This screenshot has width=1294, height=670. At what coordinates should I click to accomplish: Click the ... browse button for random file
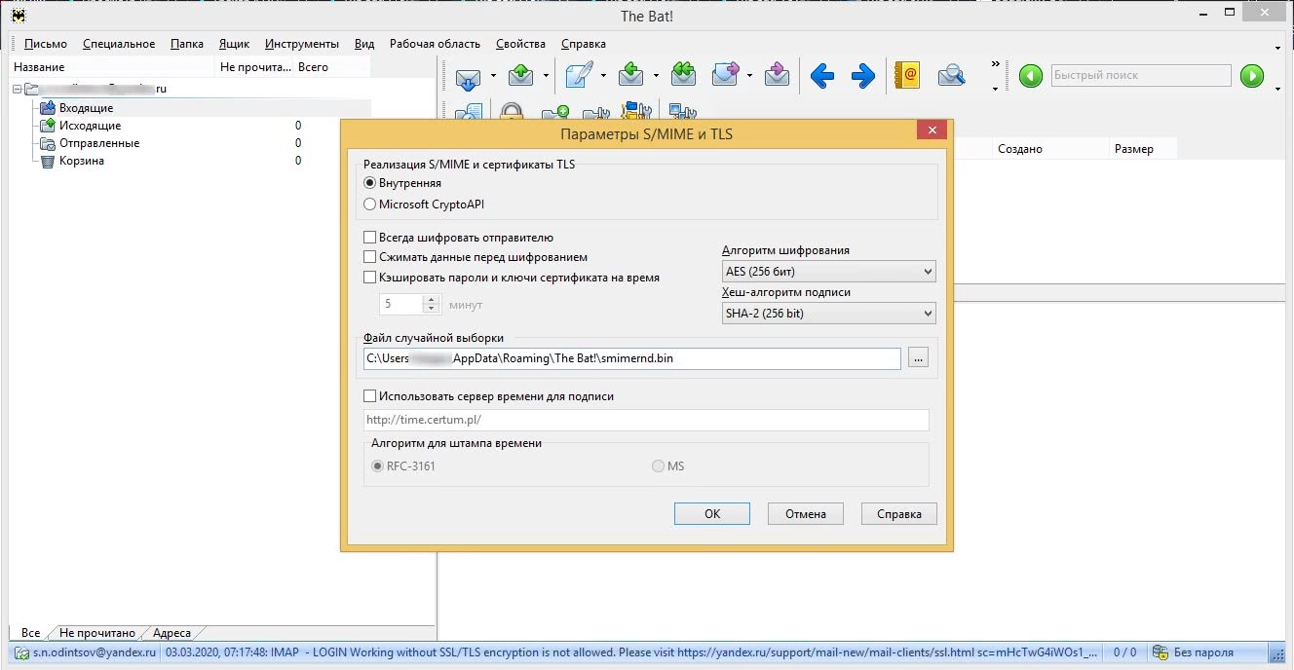point(918,358)
